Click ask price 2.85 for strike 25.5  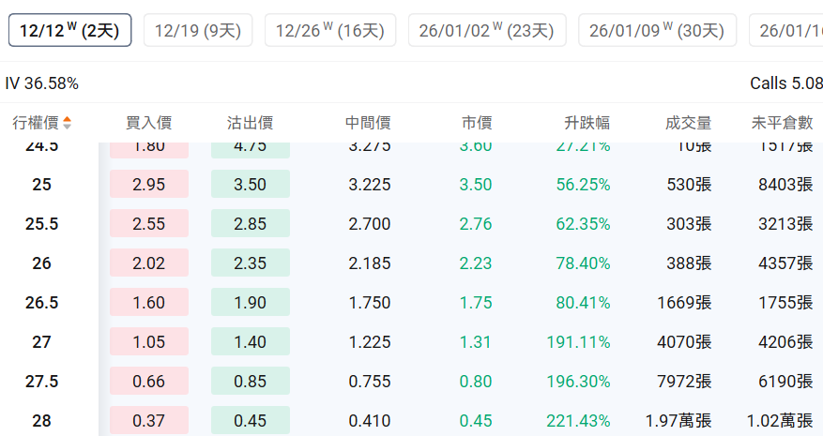pos(251,224)
